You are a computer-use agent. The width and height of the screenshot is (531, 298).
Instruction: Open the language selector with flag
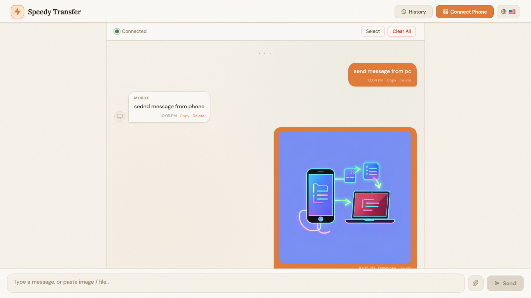point(508,12)
